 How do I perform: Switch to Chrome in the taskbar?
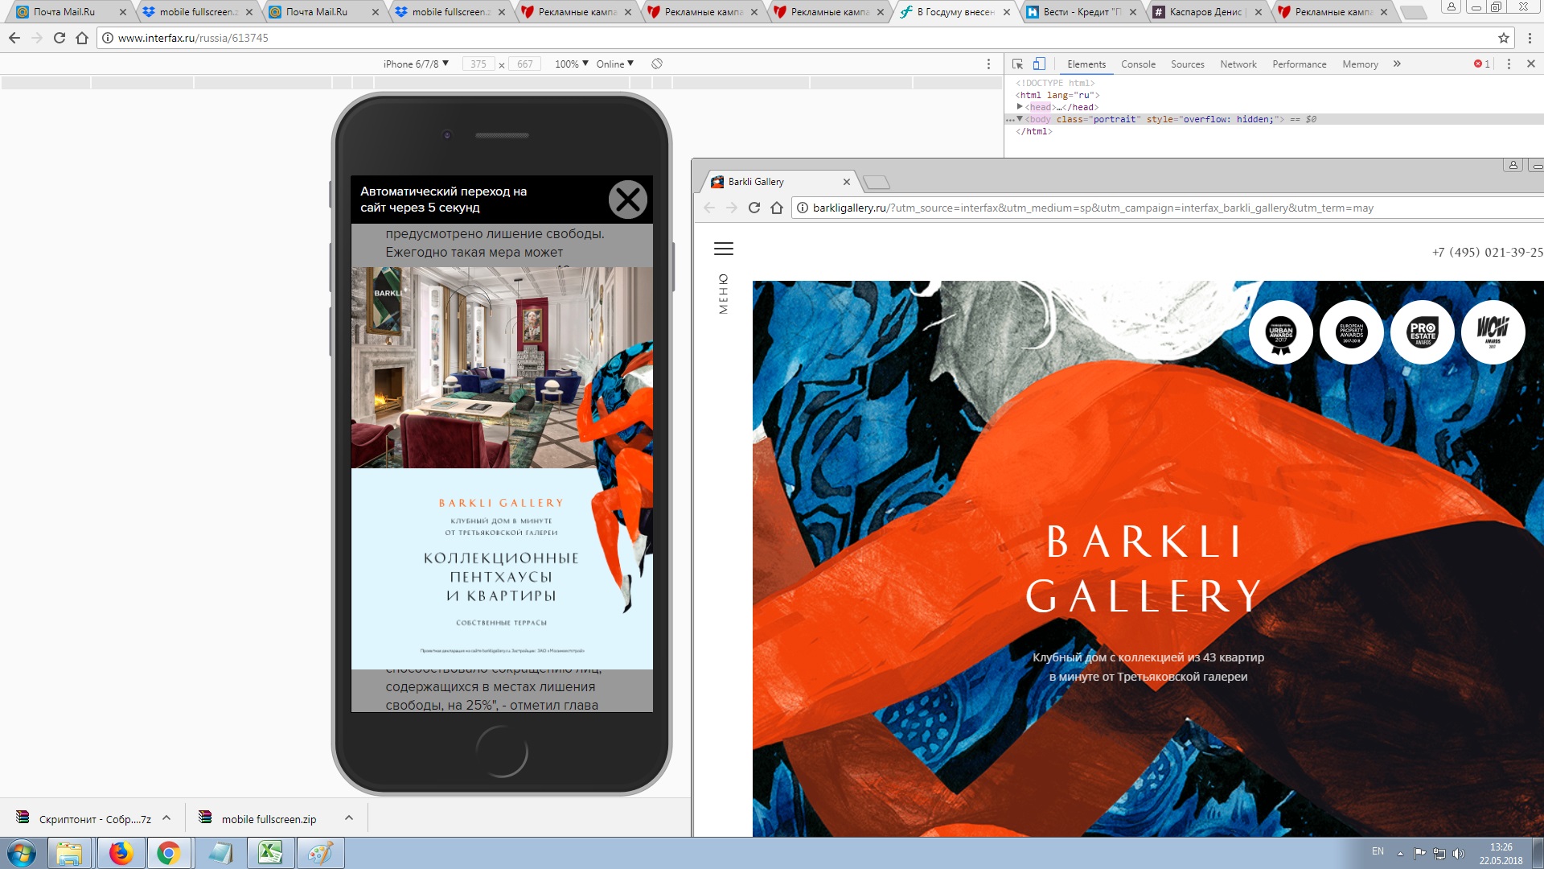pos(169,853)
